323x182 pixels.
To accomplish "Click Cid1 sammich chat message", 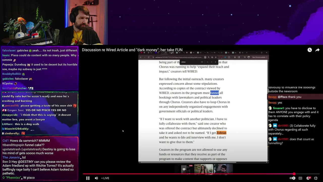I will pos(26,141).
